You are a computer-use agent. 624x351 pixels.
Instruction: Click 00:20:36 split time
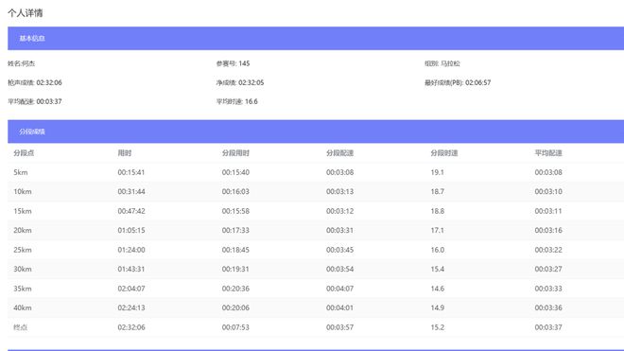point(235,289)
